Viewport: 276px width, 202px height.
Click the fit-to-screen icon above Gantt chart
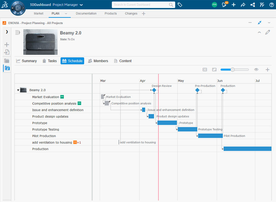[x=214, y=70]
